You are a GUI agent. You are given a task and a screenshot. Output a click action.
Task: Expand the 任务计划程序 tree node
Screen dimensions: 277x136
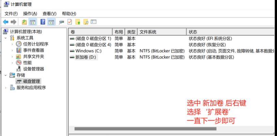(12, 44)
